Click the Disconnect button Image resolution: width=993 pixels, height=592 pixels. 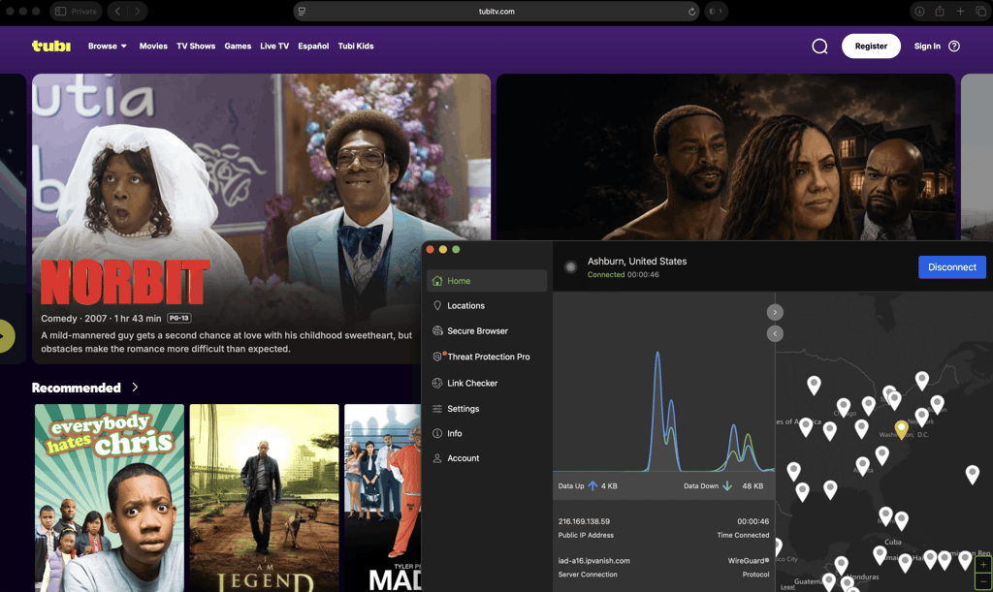pyautogui.click(x=952, y=266)
